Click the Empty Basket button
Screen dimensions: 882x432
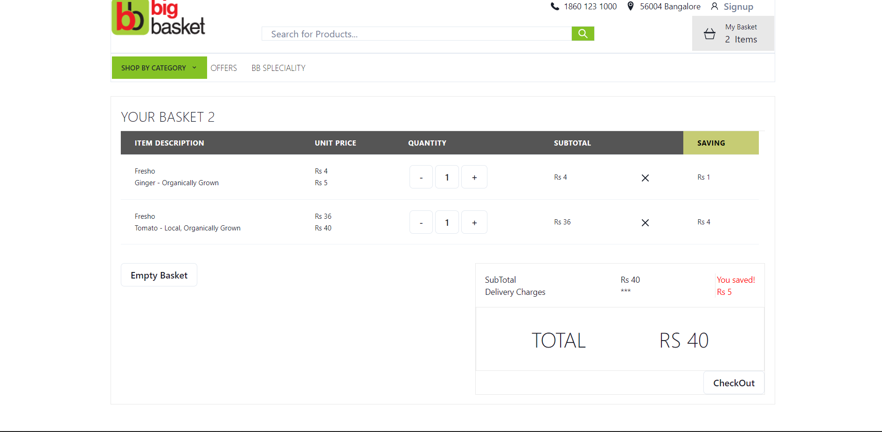pyautogui.click(x=159, y=275)
